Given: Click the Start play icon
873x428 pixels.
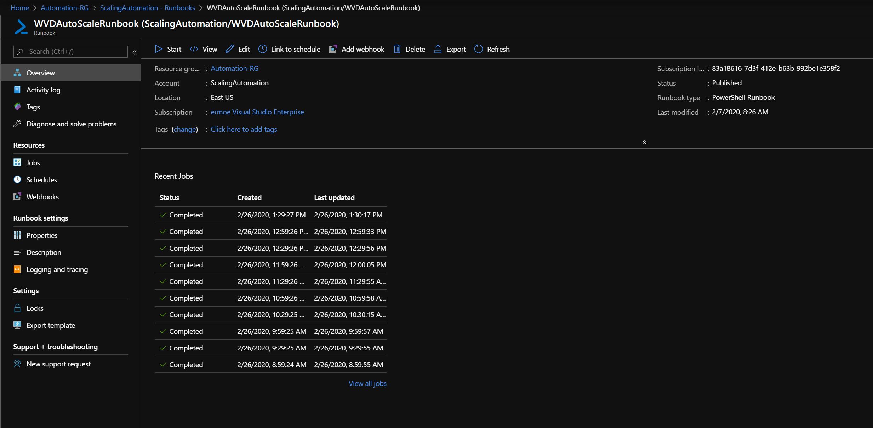Looking at the screenshot, I should [x=159, y=49].
